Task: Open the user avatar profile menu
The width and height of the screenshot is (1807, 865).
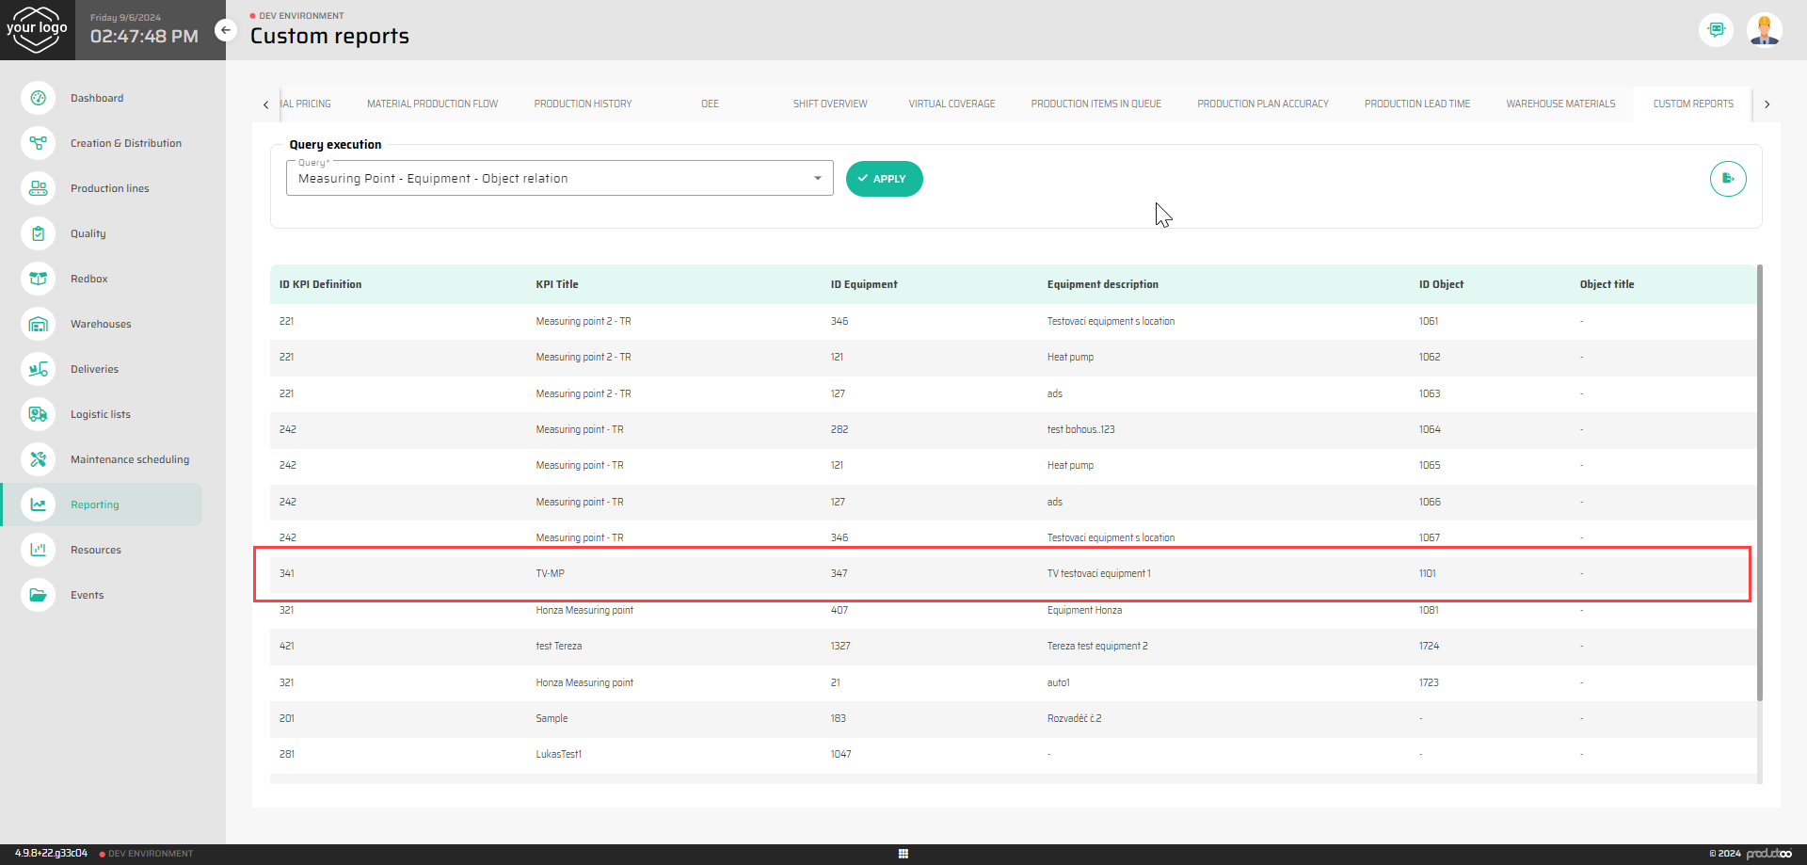Action: [x=1764, y=30]
